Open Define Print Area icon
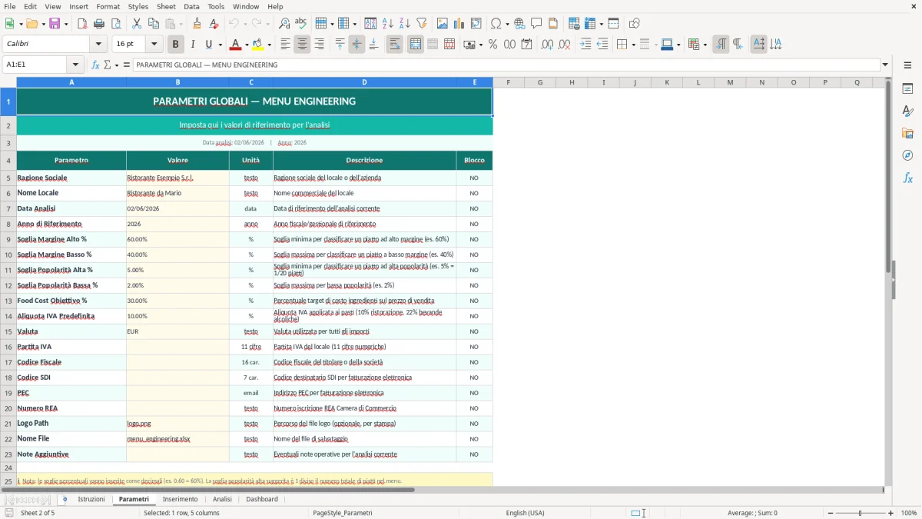 pyautogui.click(x=574, y=24)
